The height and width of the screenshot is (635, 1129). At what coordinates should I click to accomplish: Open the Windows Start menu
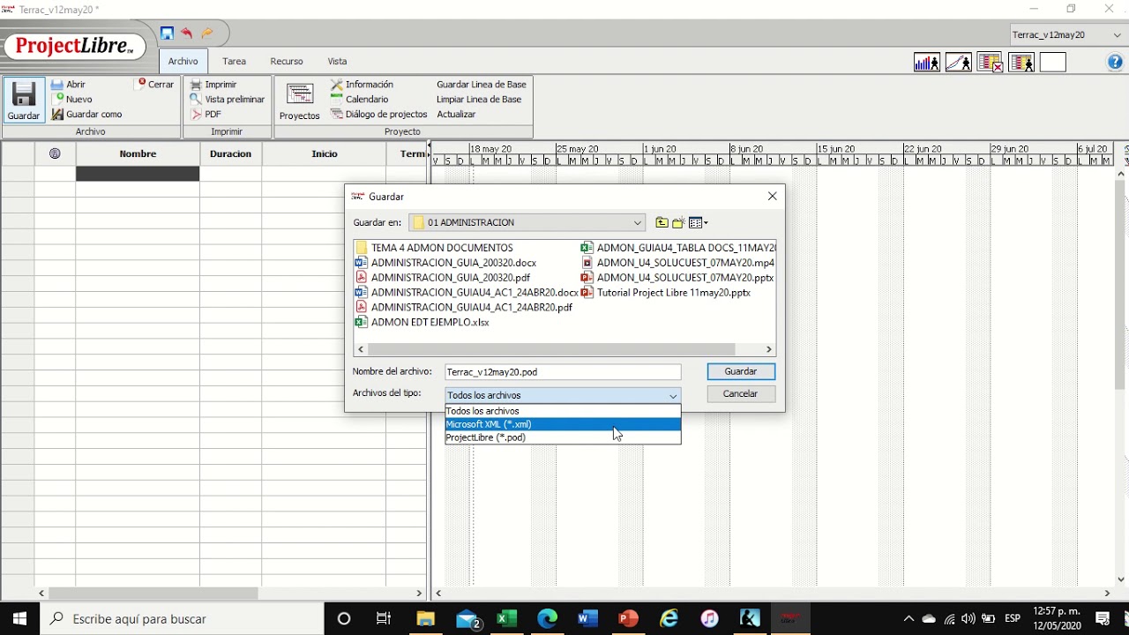click(19, 619)
